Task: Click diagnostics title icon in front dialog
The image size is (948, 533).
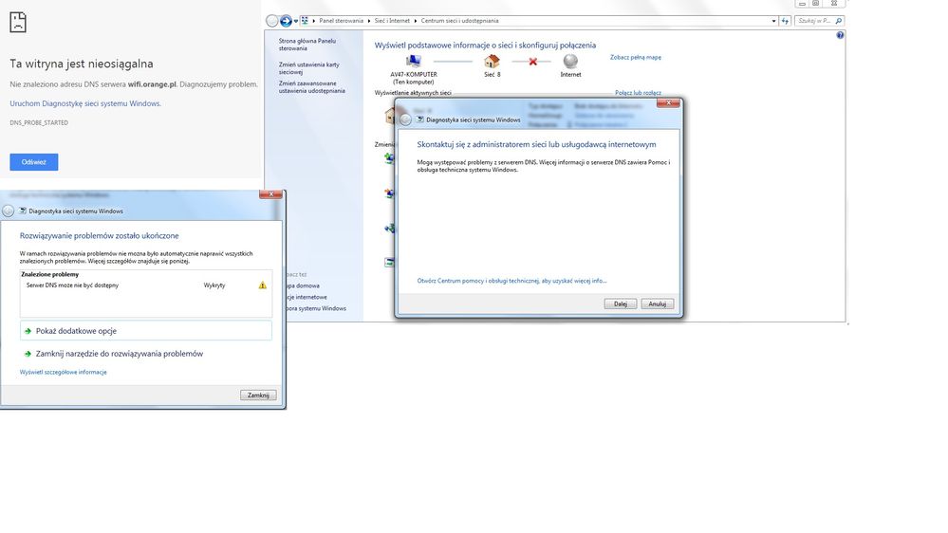Action: point(420,119)
